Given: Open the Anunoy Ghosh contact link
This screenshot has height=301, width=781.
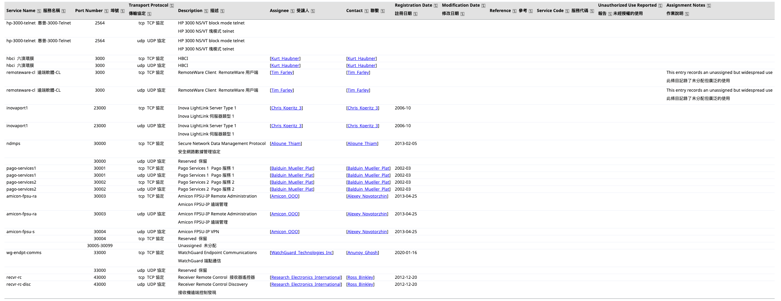Looking at the screenshot, I should pos(362,253).
